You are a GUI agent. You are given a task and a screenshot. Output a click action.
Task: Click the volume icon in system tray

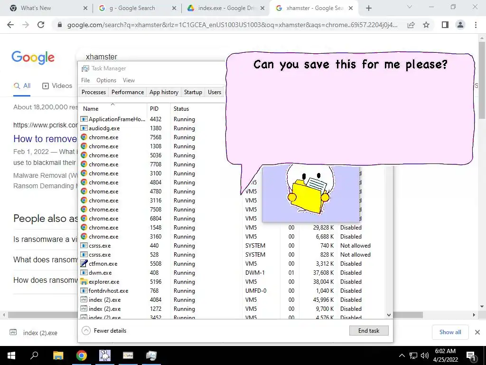click(425, 355)
